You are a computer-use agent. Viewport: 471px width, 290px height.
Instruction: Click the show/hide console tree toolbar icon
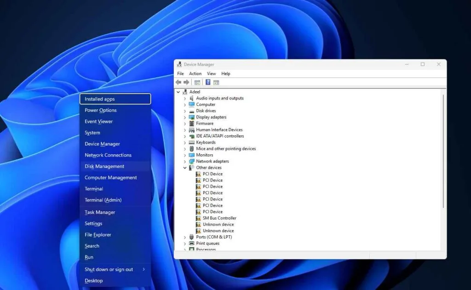[197, 82]
